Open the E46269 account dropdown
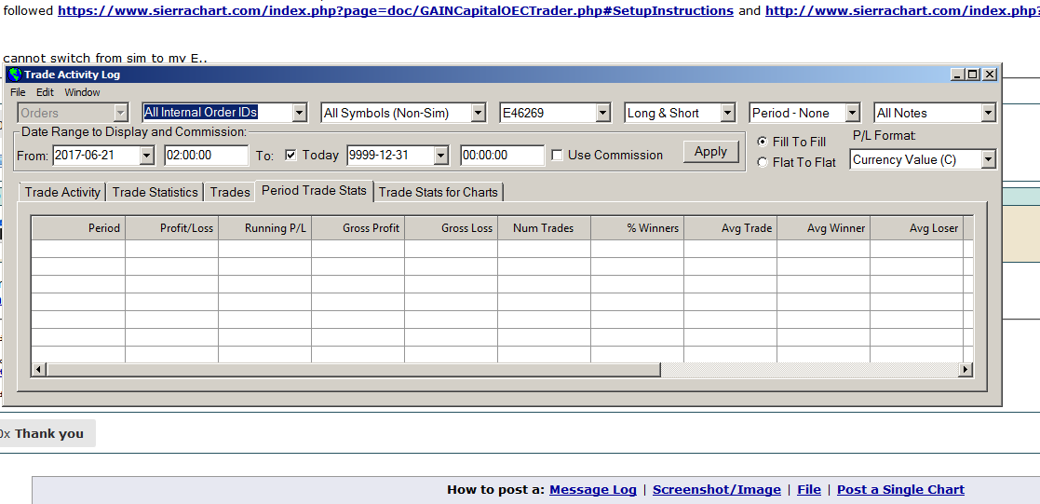The width and height of the screenshot is (1040, 504). click(x=603, y=113)
